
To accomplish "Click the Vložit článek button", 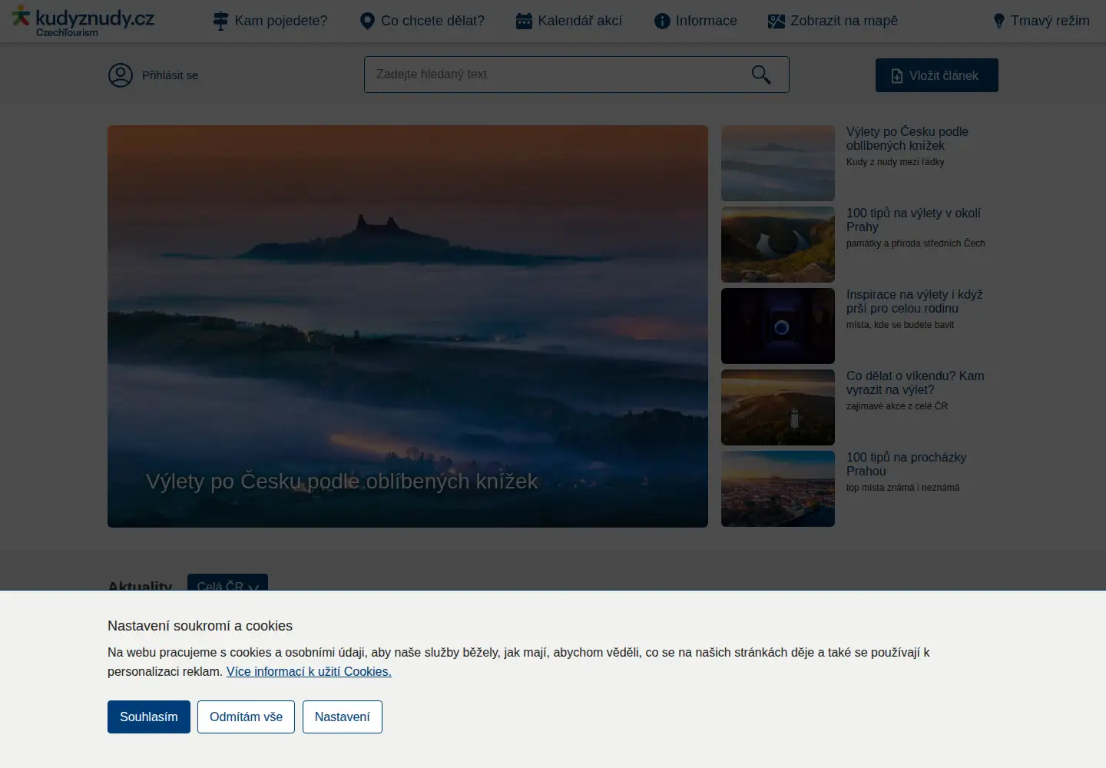I will [937, 75].
